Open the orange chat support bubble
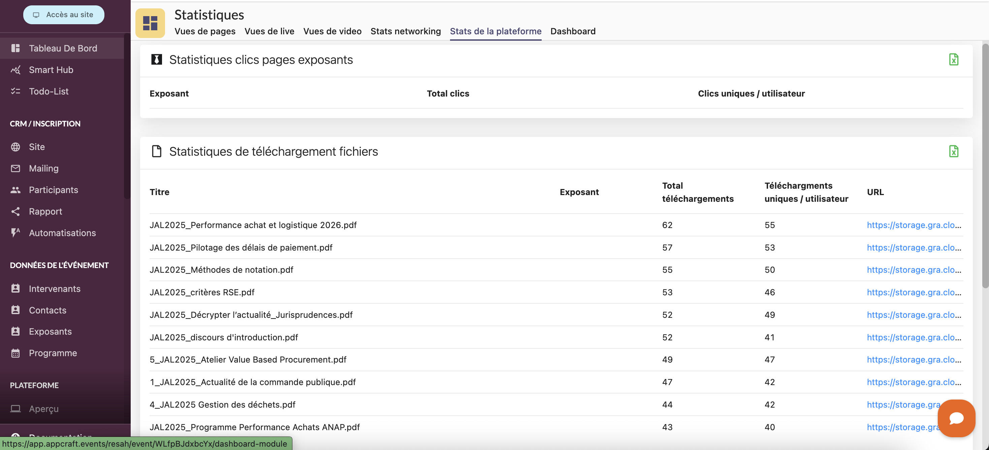This screenshot has height=450, width=989. 956,418
